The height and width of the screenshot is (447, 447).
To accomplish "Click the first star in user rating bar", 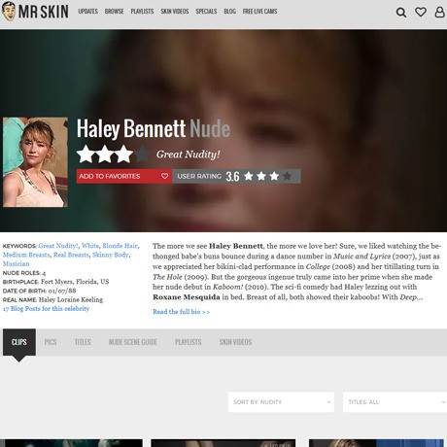I will [x=249, y=176].
